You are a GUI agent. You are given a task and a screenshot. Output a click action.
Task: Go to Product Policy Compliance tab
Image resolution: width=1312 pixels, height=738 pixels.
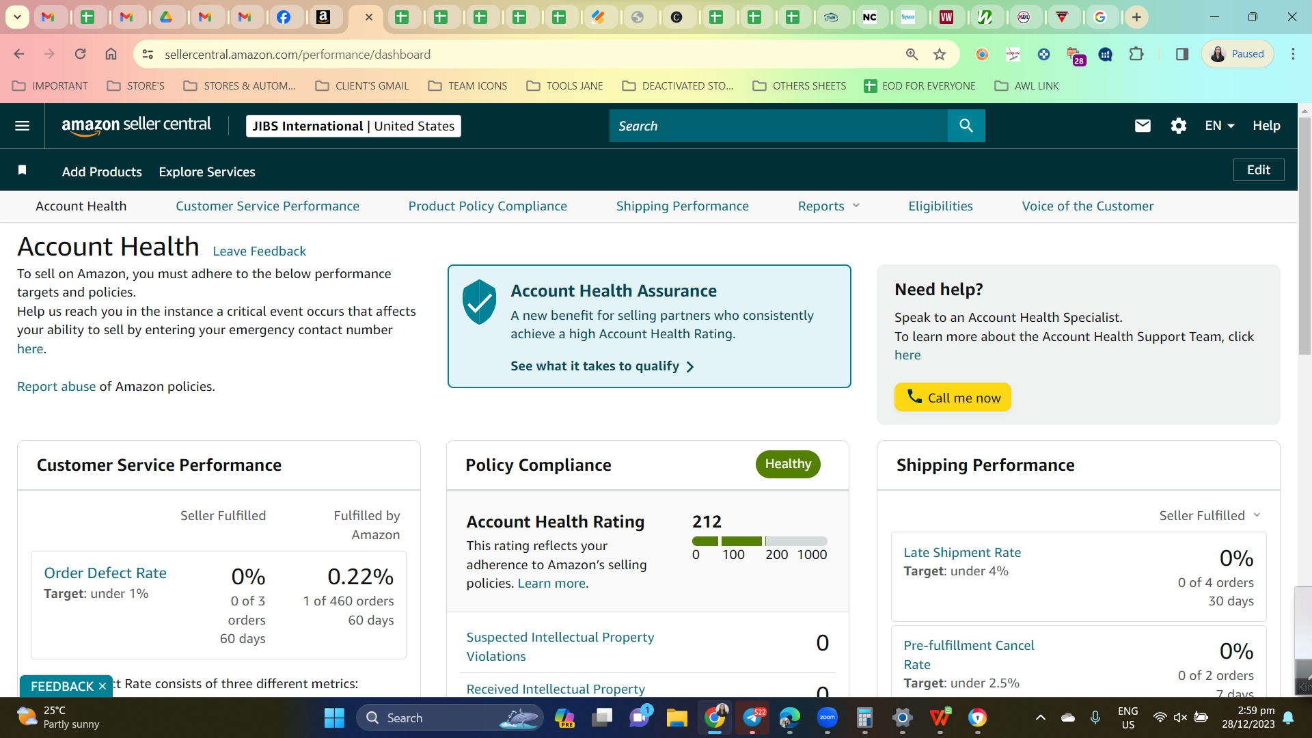487,206
